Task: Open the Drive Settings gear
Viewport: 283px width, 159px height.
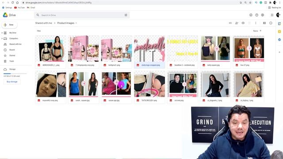Action: (263, 15)
